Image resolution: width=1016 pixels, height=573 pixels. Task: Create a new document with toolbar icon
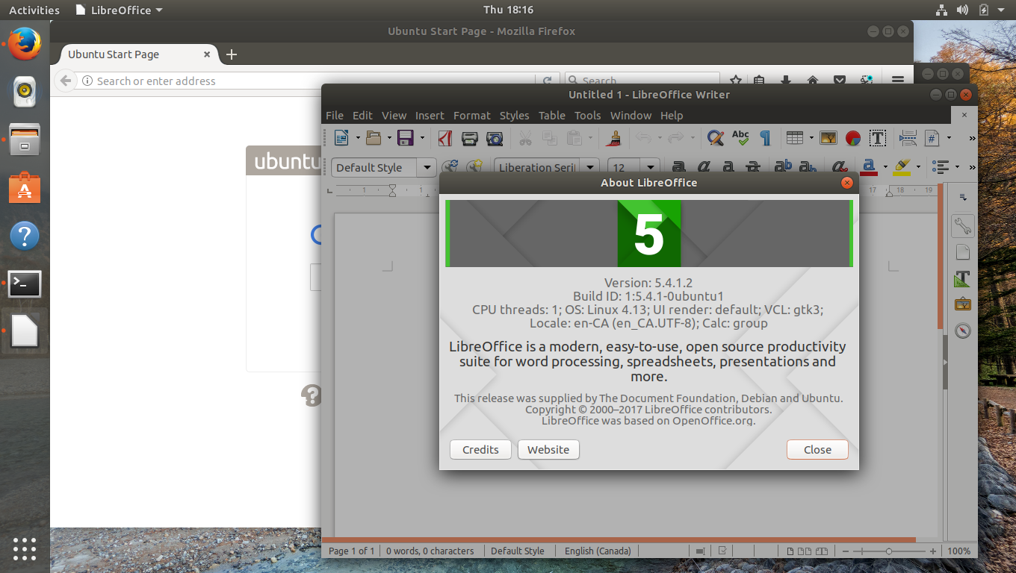341,138
